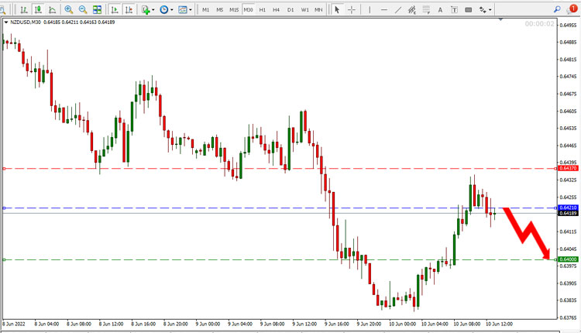Click the red 0.64370 price level label
581x333 pixels.
568,168
